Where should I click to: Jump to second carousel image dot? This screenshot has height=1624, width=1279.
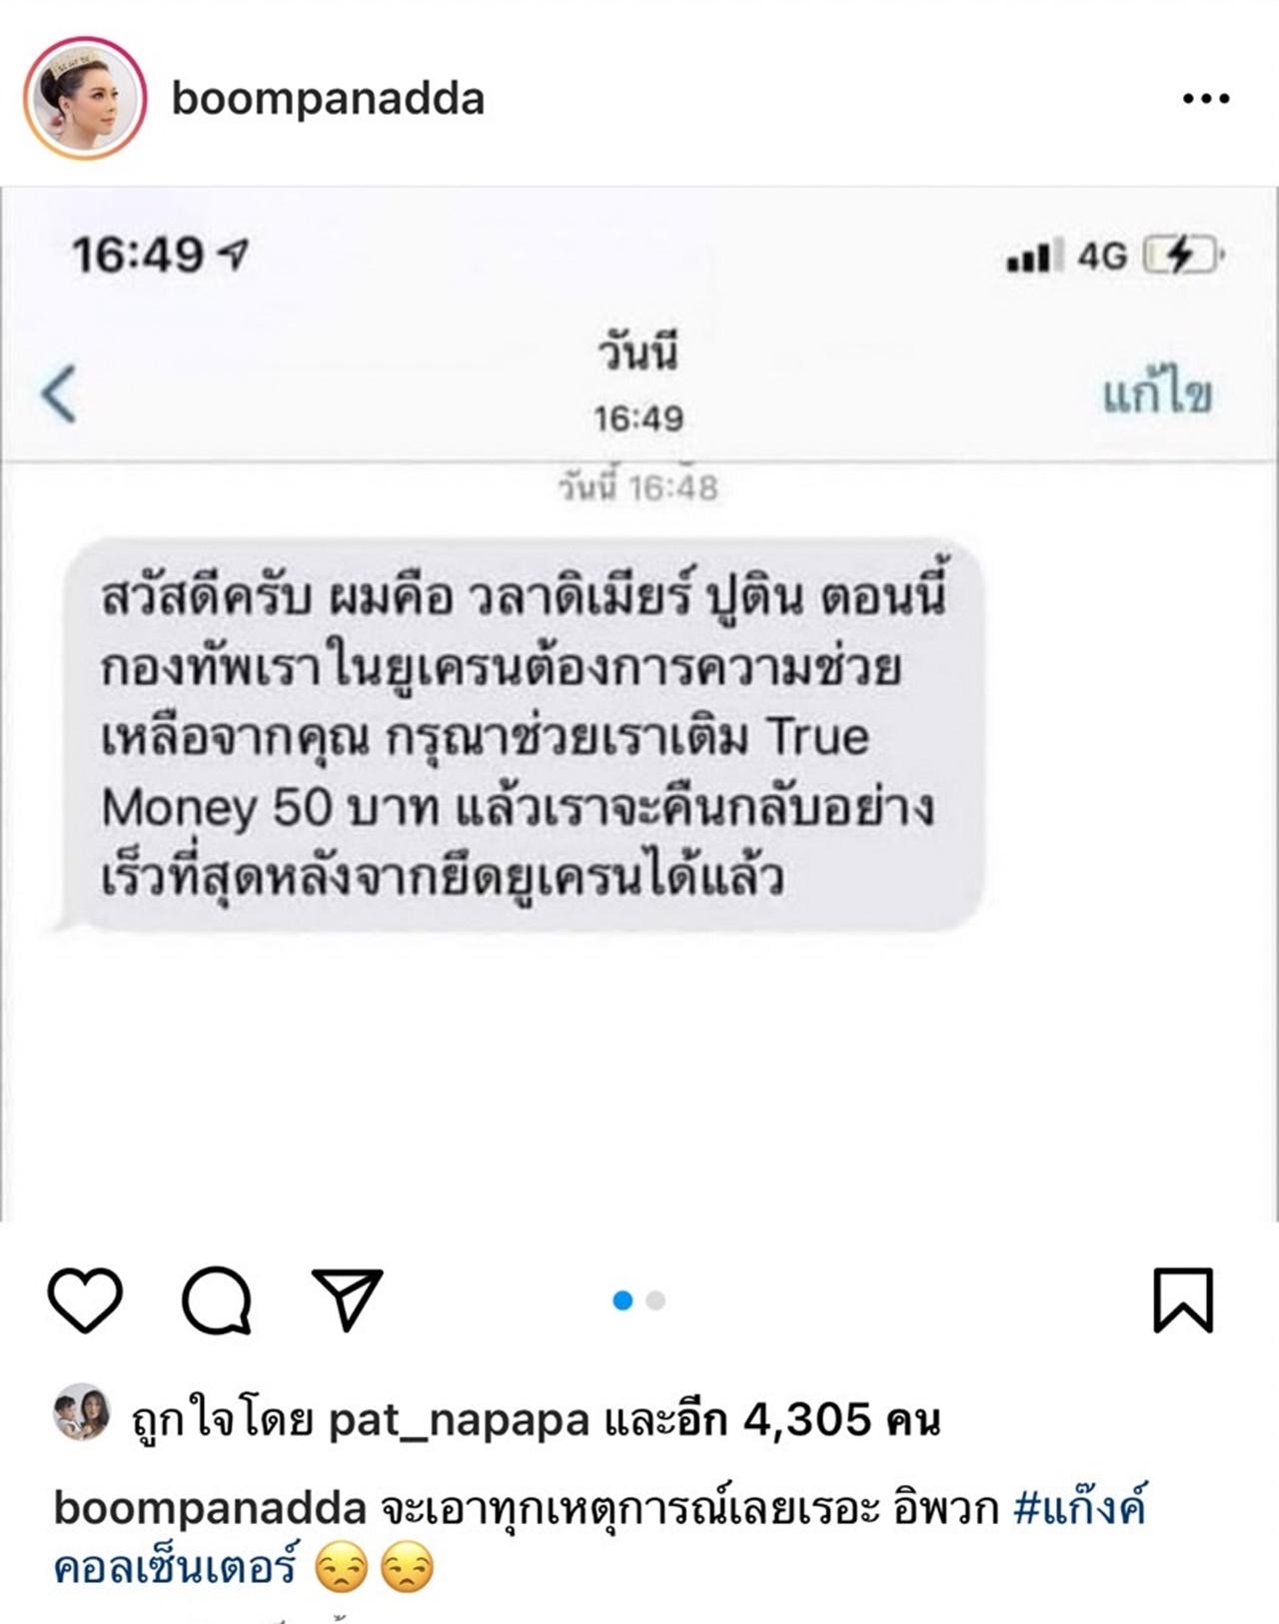pyautogui.click(x=655, y=1300)
